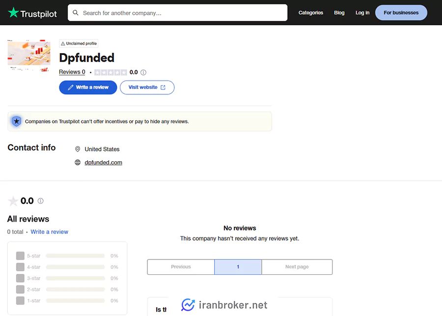Click the Visit website button
The width and height of the screenshot is (442, 316).
pos(147,87)
